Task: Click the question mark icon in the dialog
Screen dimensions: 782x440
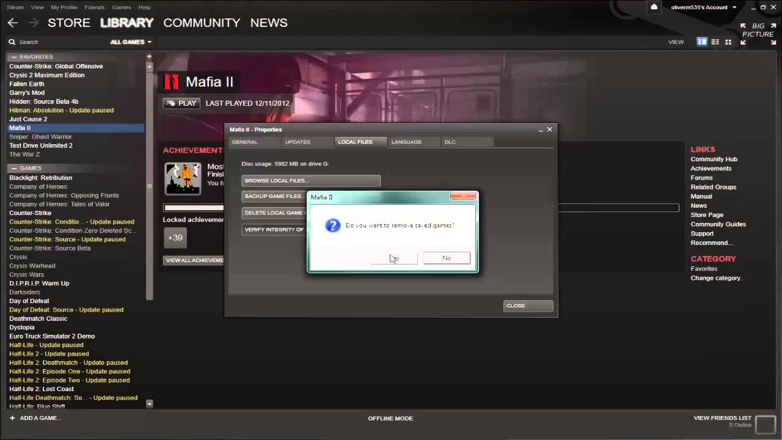Action: click(332, 226)
